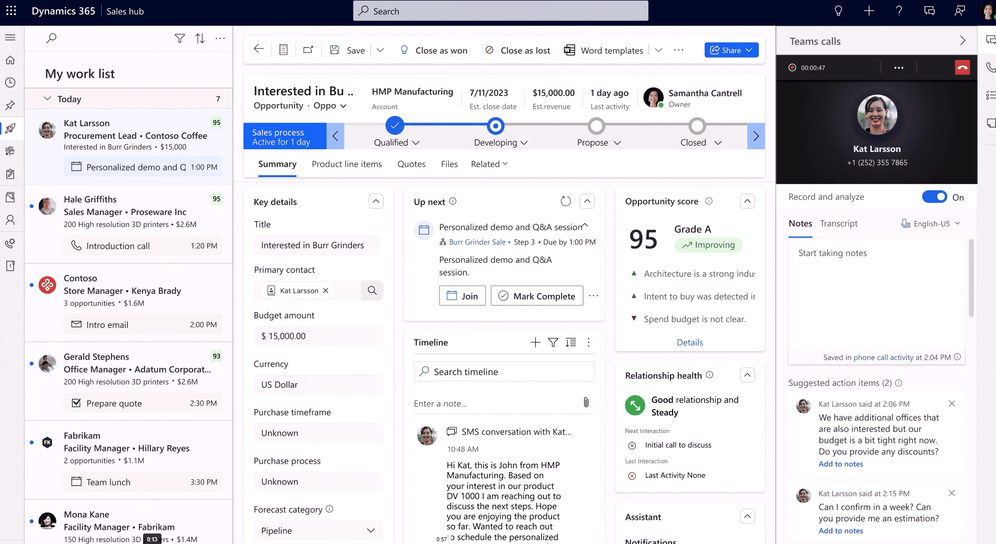Select Hale Griffiths work list item

click(128, 223)
